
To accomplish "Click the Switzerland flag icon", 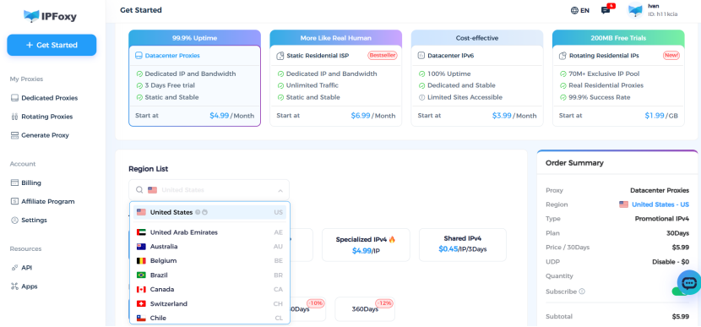I will 141,303.
